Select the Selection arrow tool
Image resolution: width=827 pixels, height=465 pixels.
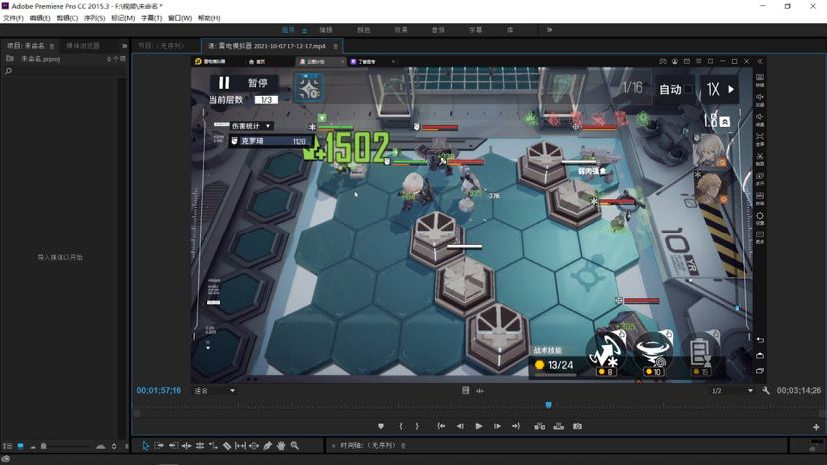[145, 446]
